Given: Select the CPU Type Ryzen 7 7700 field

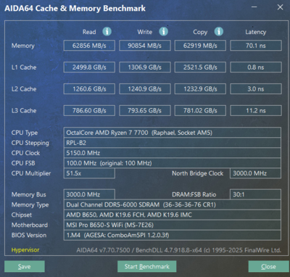Looking at the screenshot, I should pyautogui.click(x=173, y=133).
